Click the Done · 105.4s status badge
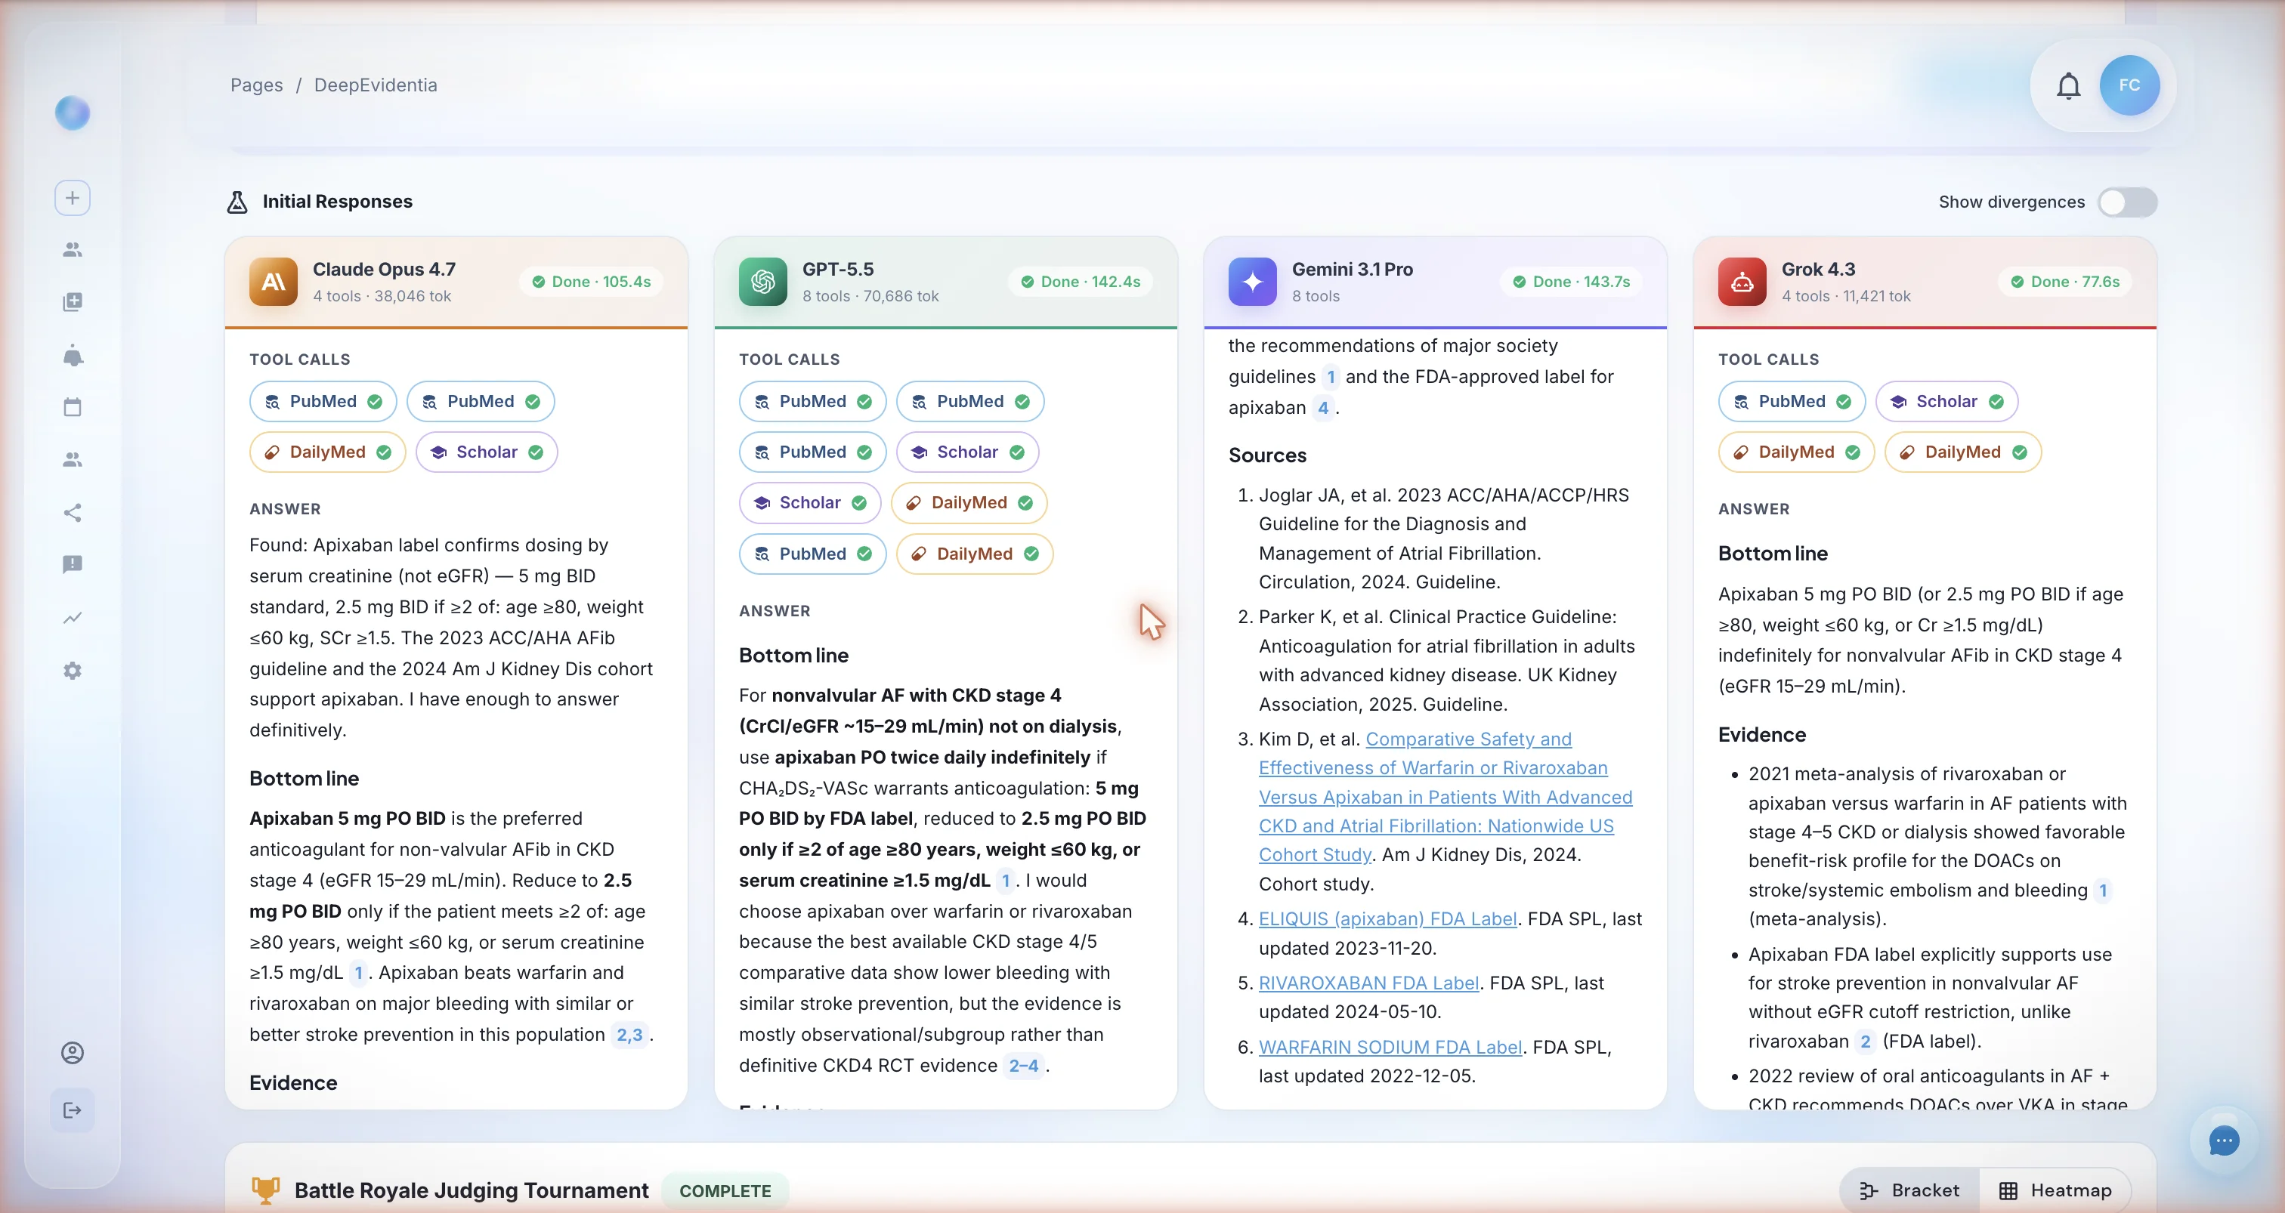Screen dimensions: 2285x1213 click(591, 281)
